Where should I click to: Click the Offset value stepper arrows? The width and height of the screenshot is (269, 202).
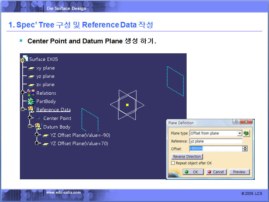[245, 149]
